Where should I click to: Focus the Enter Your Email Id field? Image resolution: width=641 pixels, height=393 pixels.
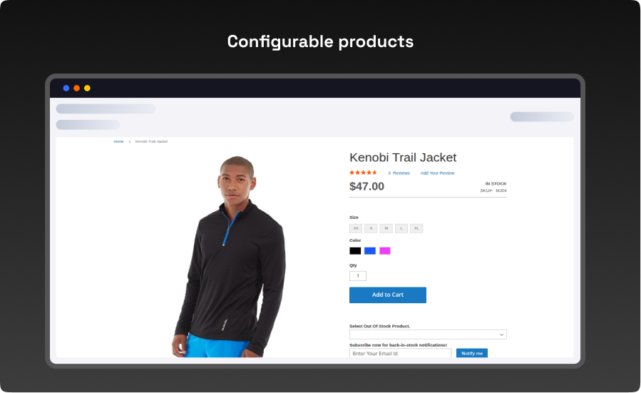400,353
